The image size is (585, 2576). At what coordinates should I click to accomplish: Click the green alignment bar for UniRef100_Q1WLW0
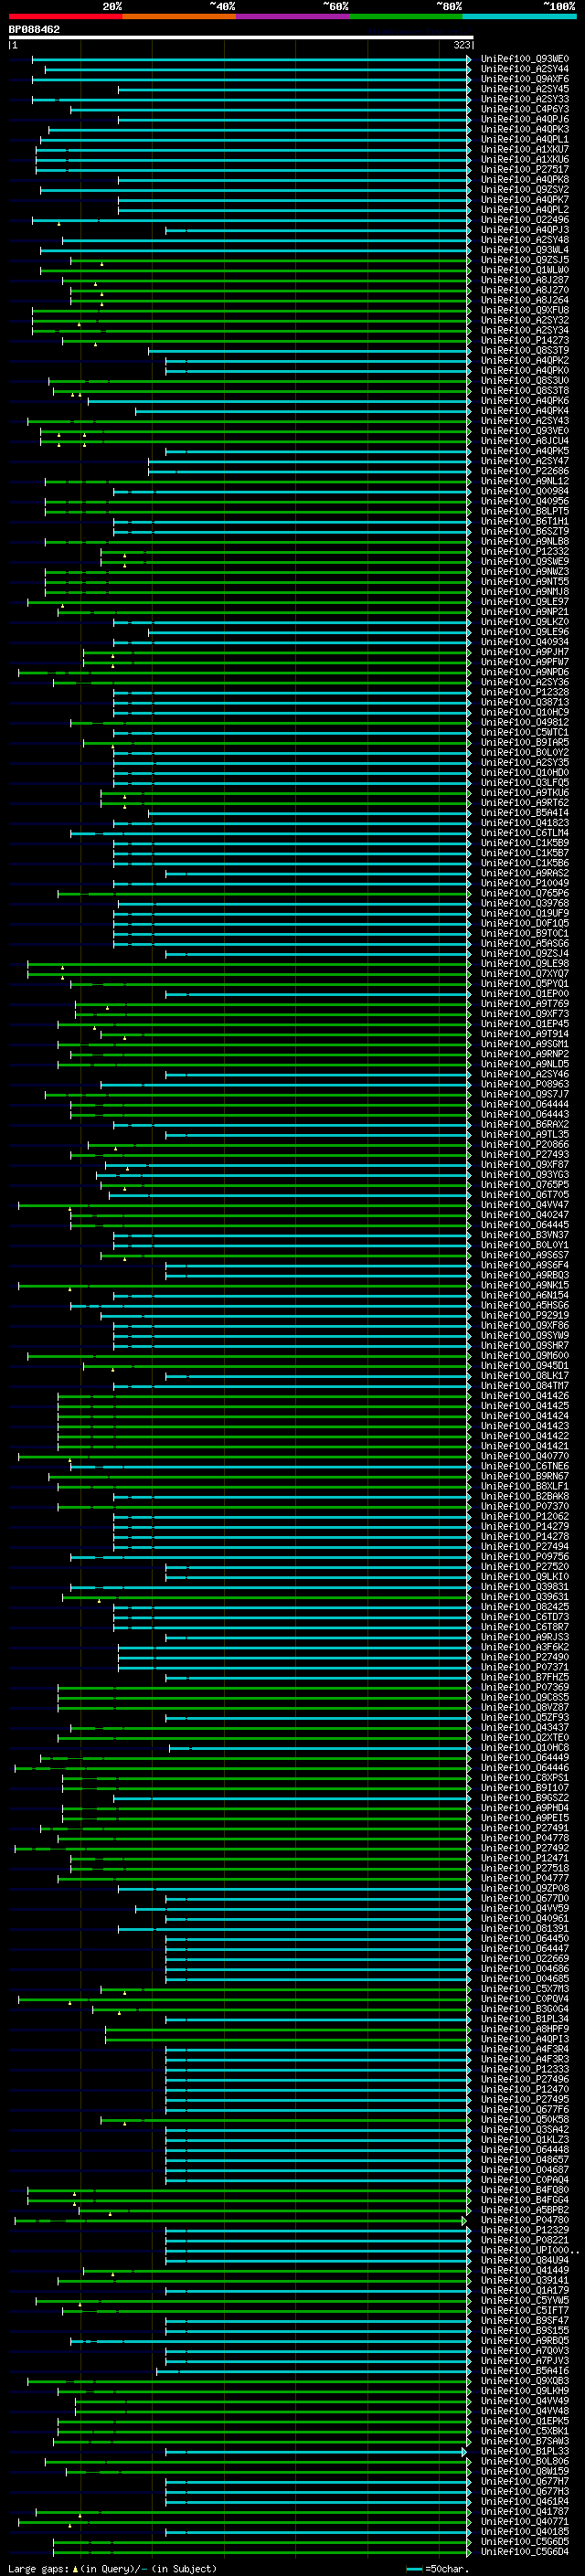coord(255,270)
